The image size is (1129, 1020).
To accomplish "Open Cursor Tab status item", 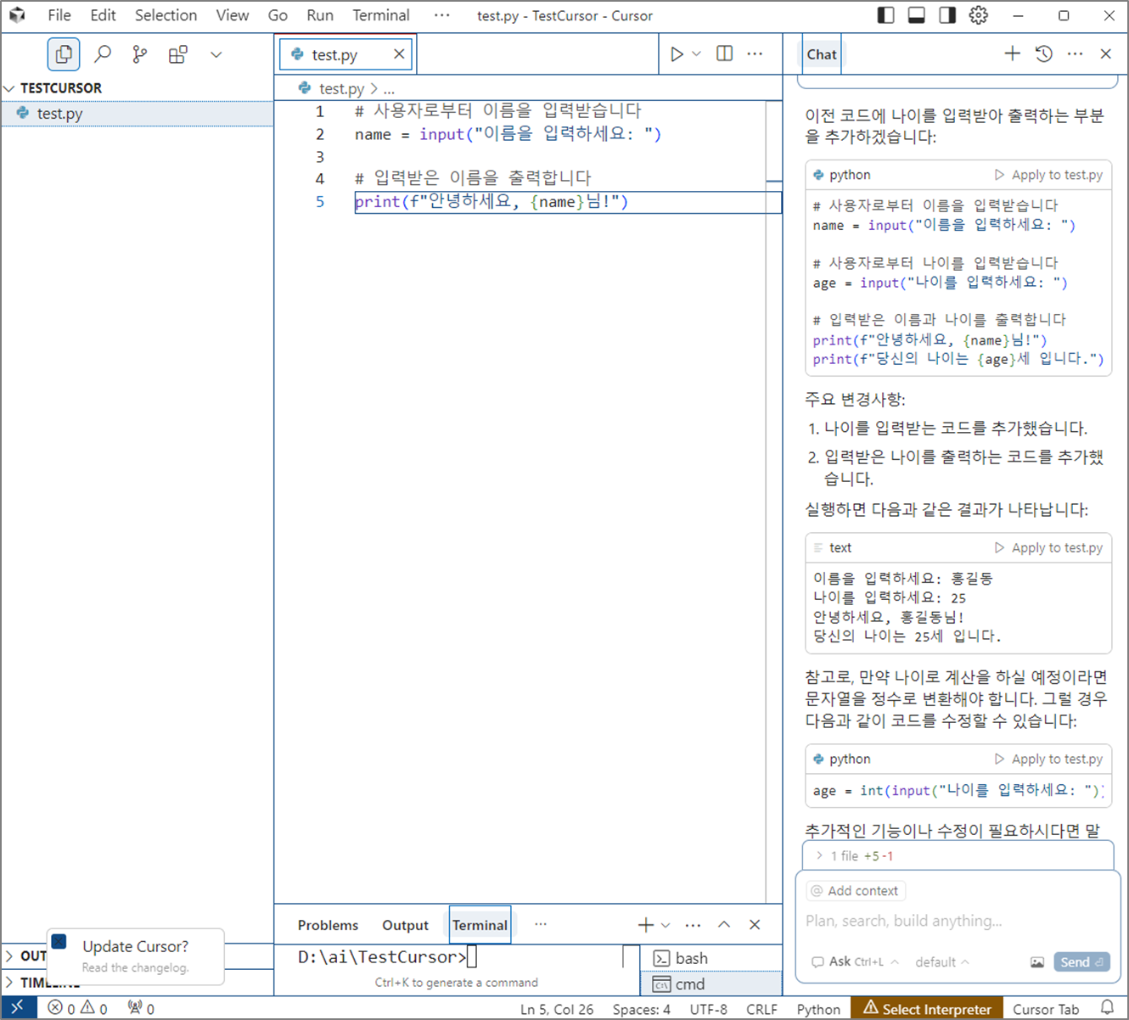I will [x=1046, y=1009].
